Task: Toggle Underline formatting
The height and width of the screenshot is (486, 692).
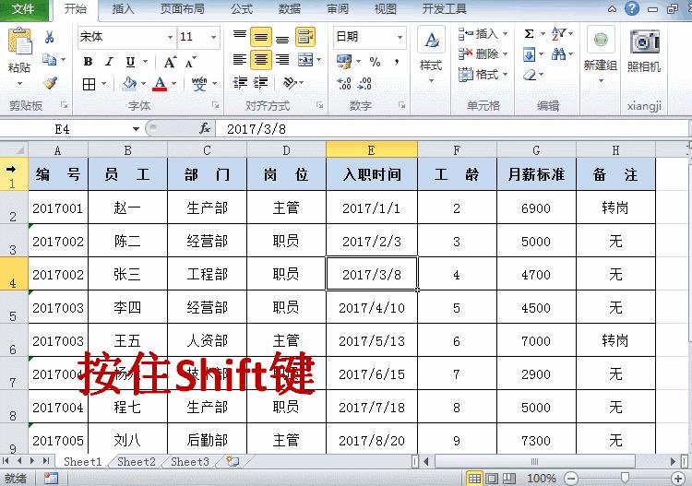Action: pyautogui.click(x=131, y=62)
